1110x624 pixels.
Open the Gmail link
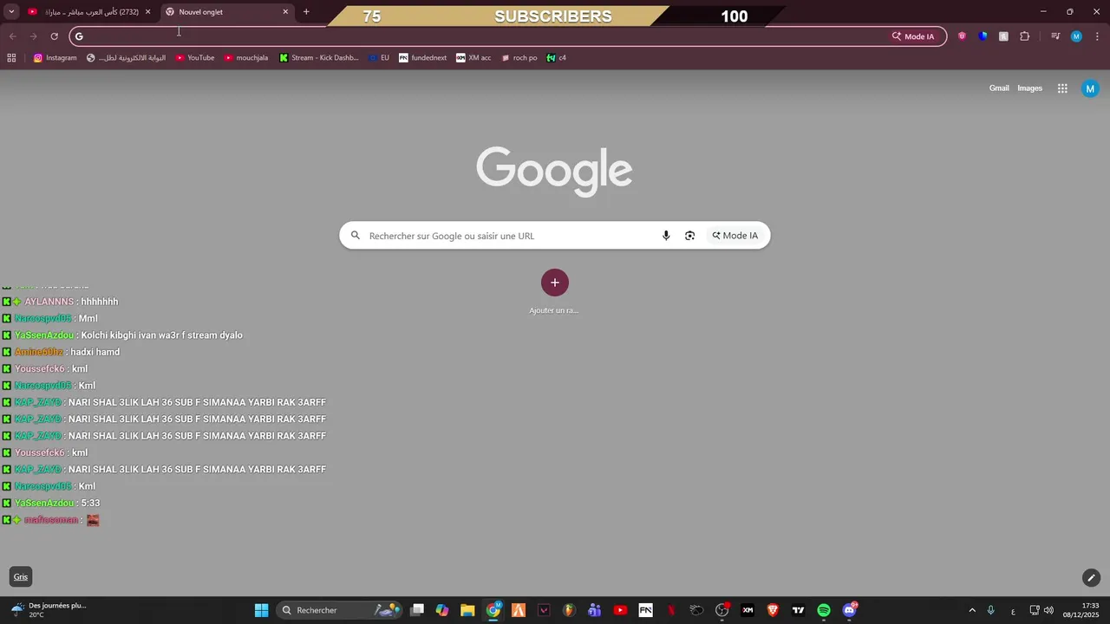click(999, 88)
